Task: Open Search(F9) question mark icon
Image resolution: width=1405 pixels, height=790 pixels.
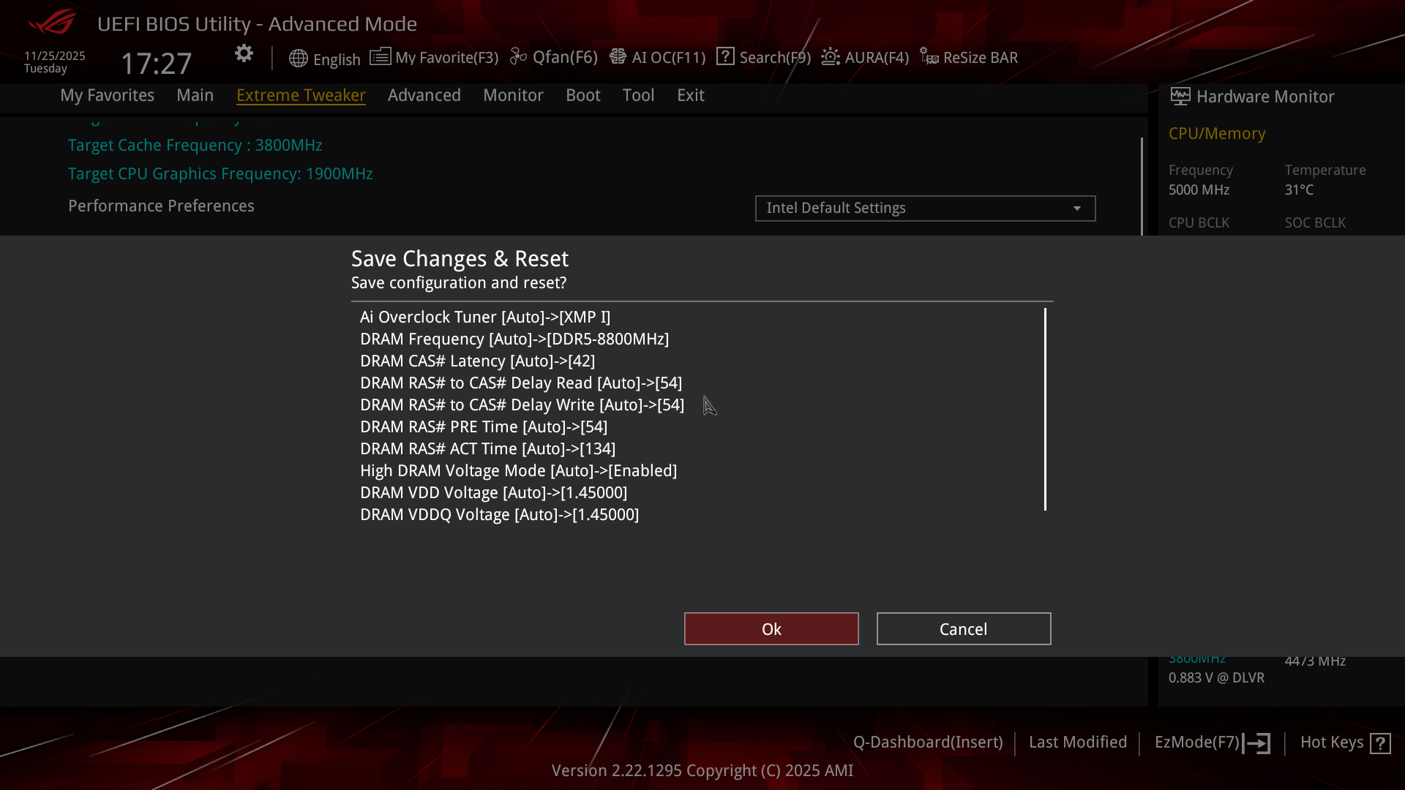Action: click(x=725, y=56)
